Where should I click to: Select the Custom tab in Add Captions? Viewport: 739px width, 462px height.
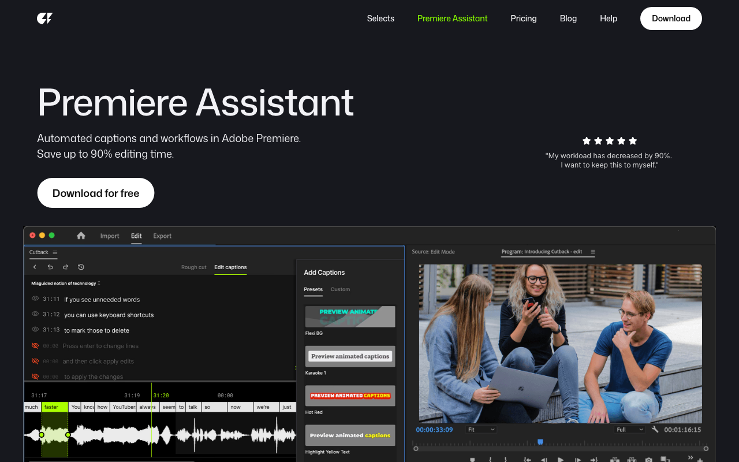(x=340, y=289)
